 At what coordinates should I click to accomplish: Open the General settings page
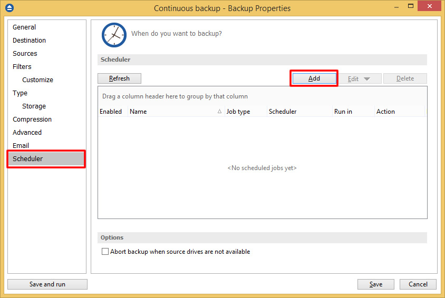24,27
